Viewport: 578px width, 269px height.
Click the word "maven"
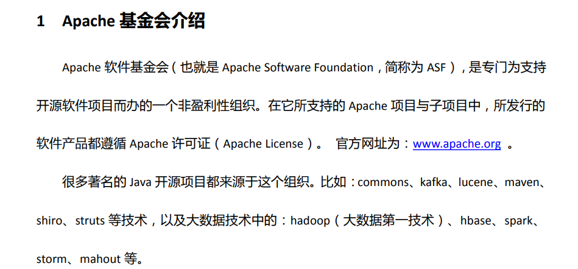[522, 182]
